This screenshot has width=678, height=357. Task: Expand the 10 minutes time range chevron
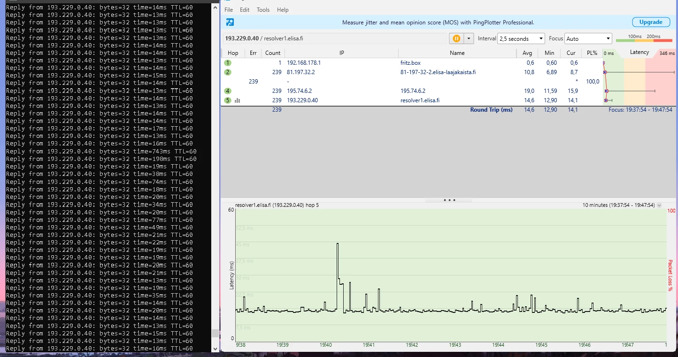(659, 205)
